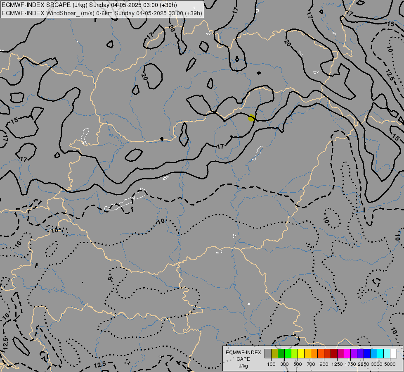Click the '5000' legend tick label
The height and width of the screenshot is (372, 404).
pos(390,364)
